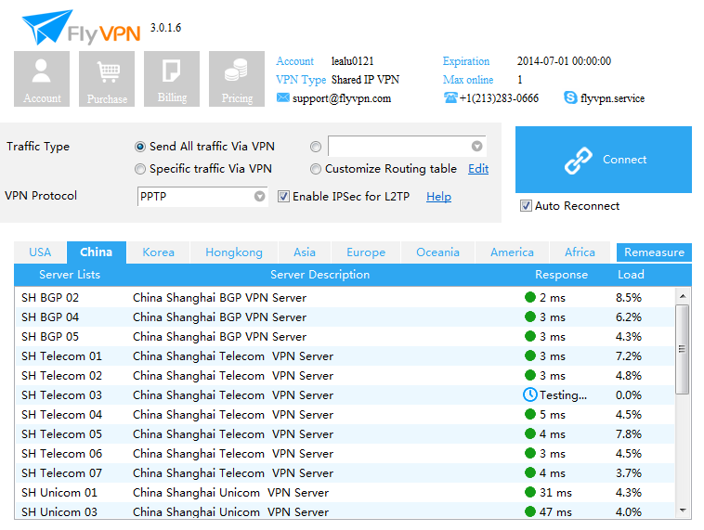The width and height of the screenshot is (704, 530).
Task: Click scrollbar down arrow in server list
Action: pyautogui.click(x=683, y=511)
